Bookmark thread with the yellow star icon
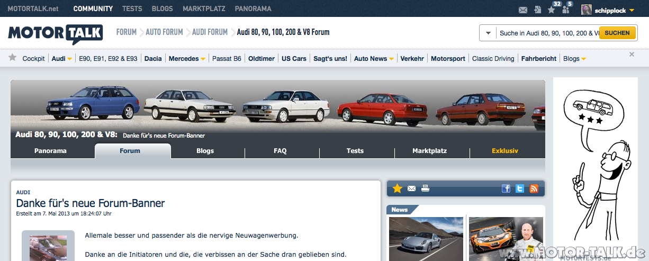Screen dimensions: 649x261 point(398,188)
